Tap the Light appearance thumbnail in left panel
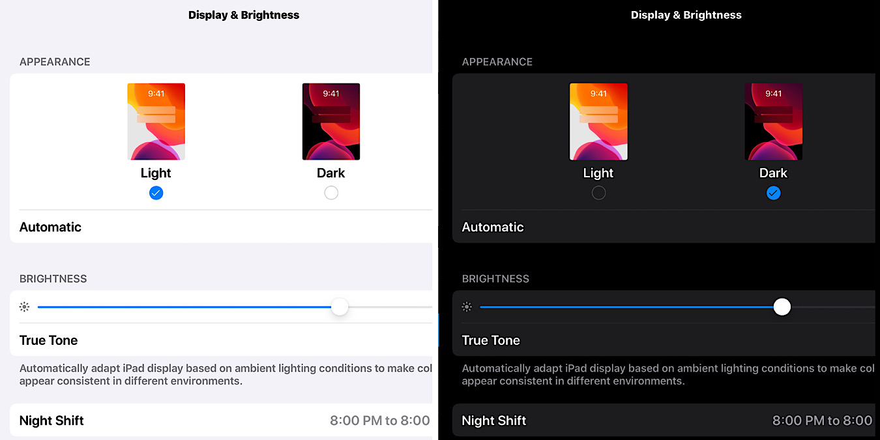This screenshot has height=440, width=880. (156, 121)
